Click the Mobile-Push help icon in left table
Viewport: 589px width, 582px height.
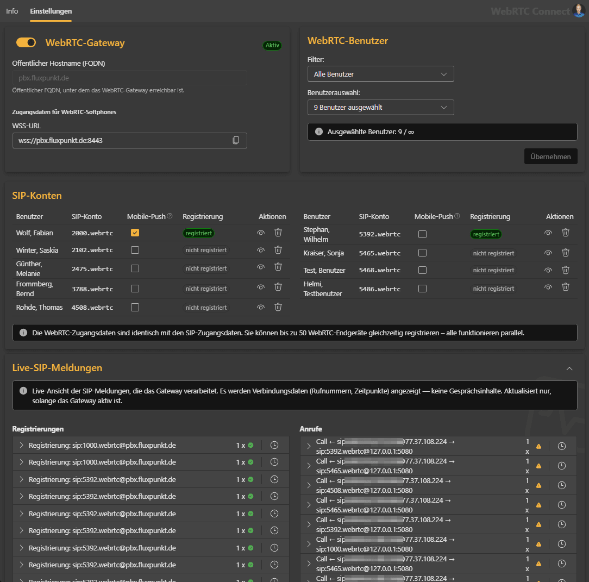[x=170, y=216]
